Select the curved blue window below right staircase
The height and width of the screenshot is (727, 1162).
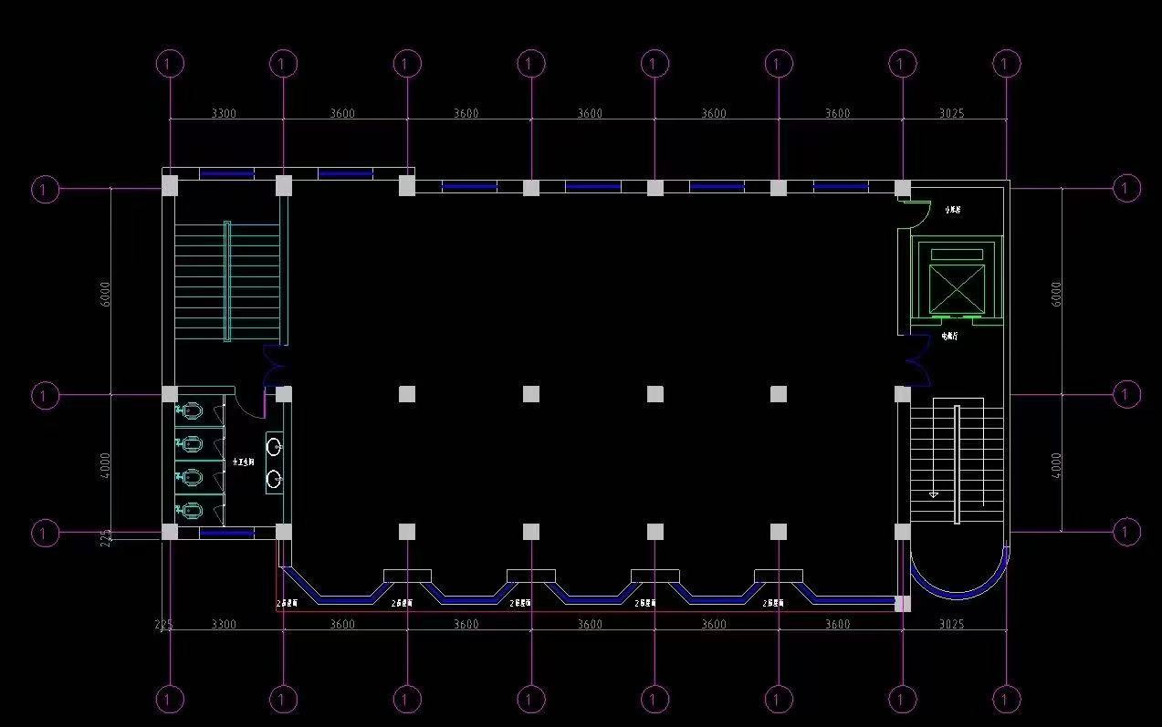[x=958, y=584]
